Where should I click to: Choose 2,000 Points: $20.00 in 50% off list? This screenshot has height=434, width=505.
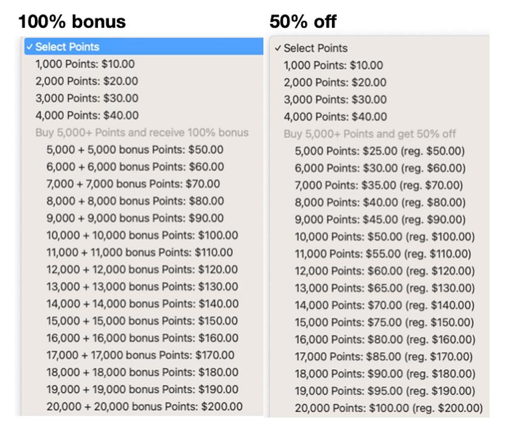(335, 82)
